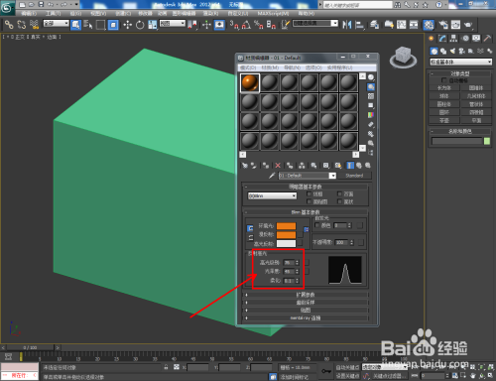Click Get Material in Material Editor toolbar
Viewport: 496px width, 381px height.
point(245,166)
